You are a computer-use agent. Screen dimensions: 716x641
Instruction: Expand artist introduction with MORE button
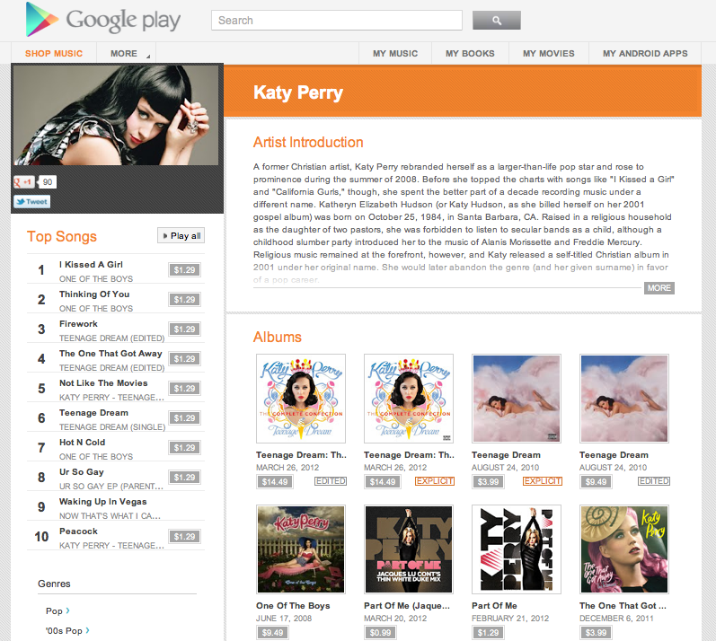click(659, 288)
